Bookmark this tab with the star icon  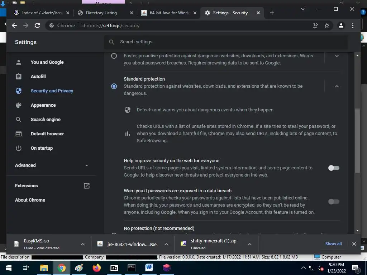(327, 25)
